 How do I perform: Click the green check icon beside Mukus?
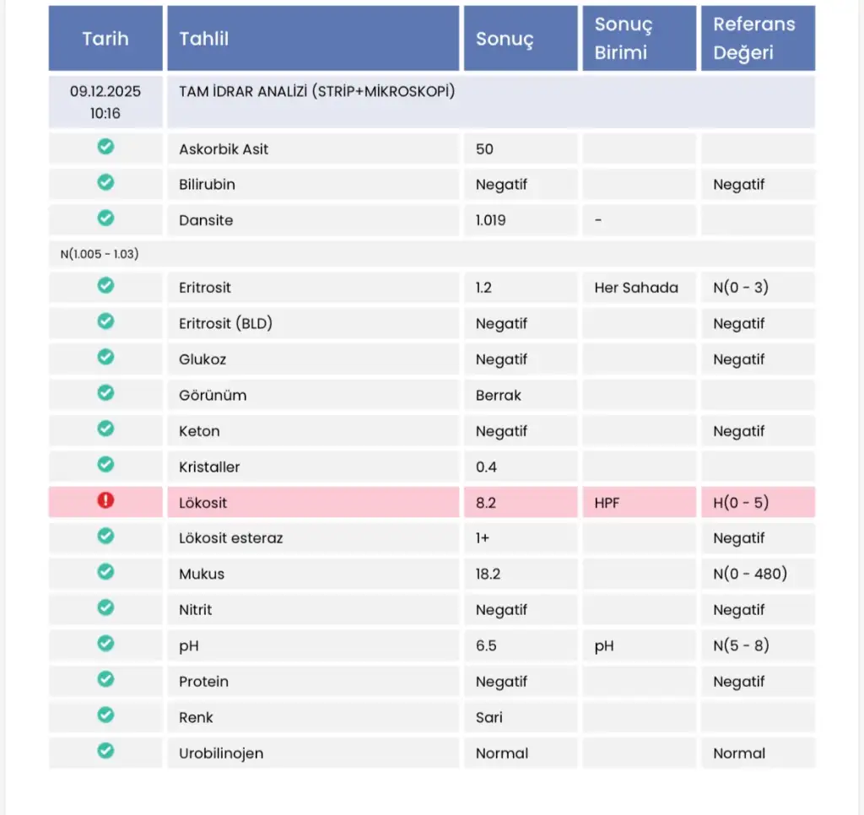point(105,573)
